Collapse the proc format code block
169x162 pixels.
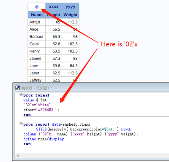point(21,94)
